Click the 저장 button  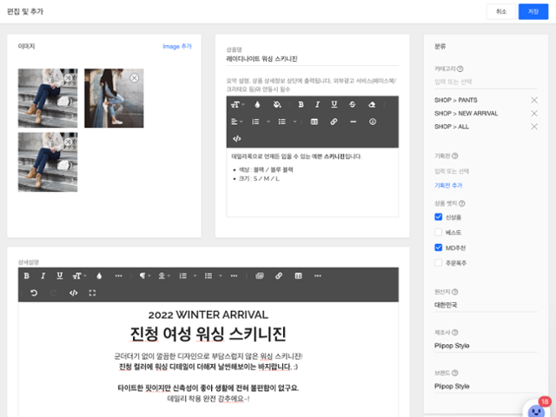(533, 11)
